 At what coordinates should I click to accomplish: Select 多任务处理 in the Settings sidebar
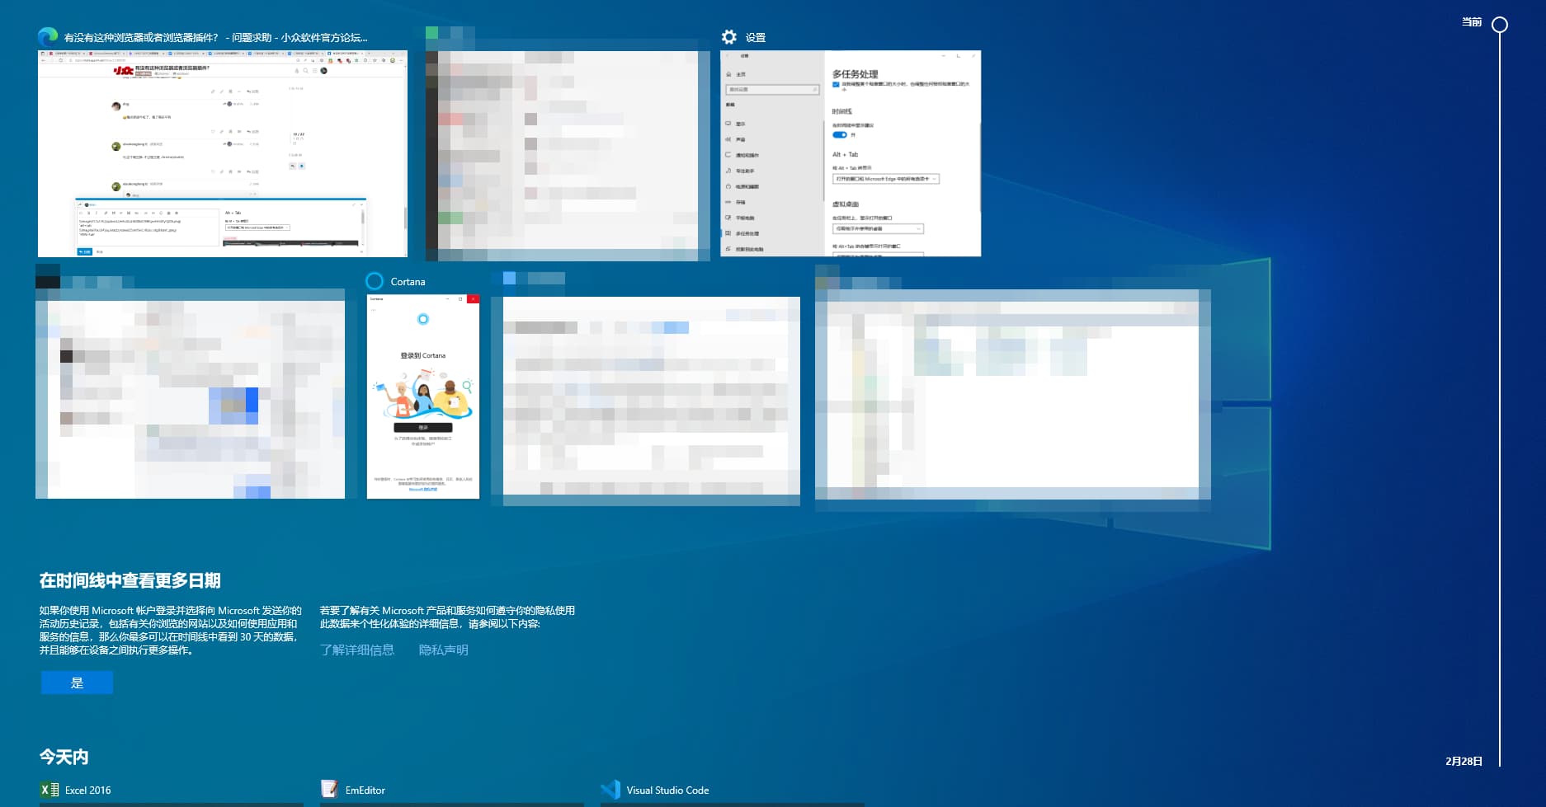point(747,233)
